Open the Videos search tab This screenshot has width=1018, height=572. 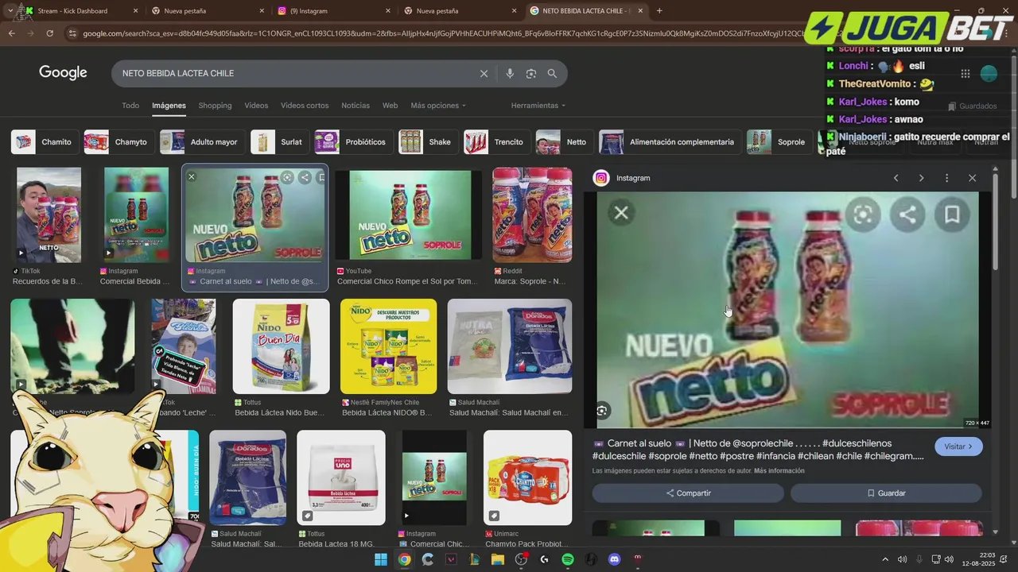[256, 106]
